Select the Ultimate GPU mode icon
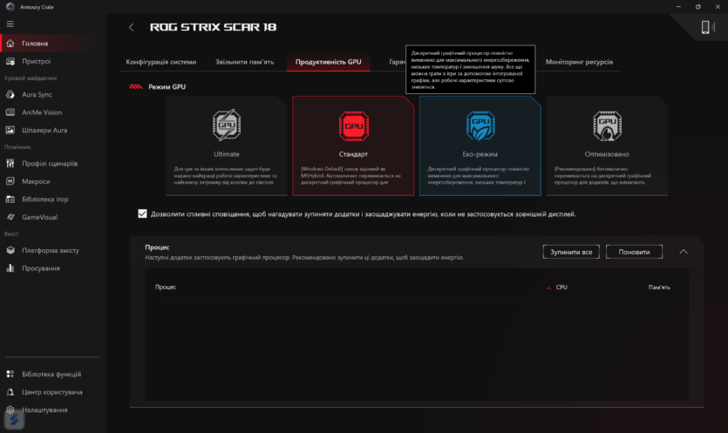Image resolution: width=728 pixels, height=433 pixels. (227, 125)
